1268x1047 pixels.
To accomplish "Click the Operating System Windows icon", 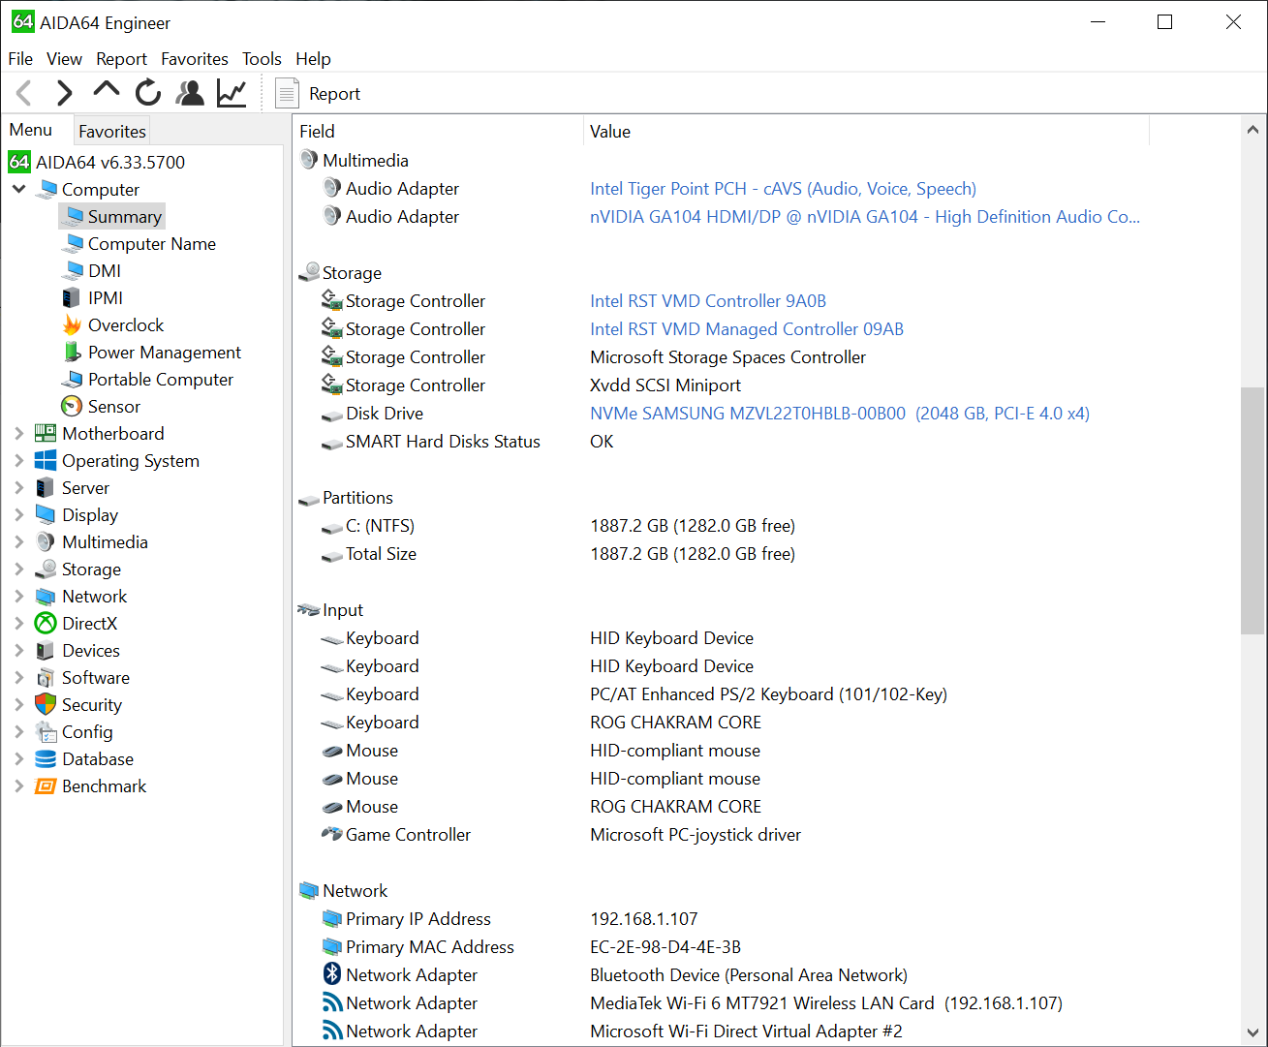I will tap(46, 460).
